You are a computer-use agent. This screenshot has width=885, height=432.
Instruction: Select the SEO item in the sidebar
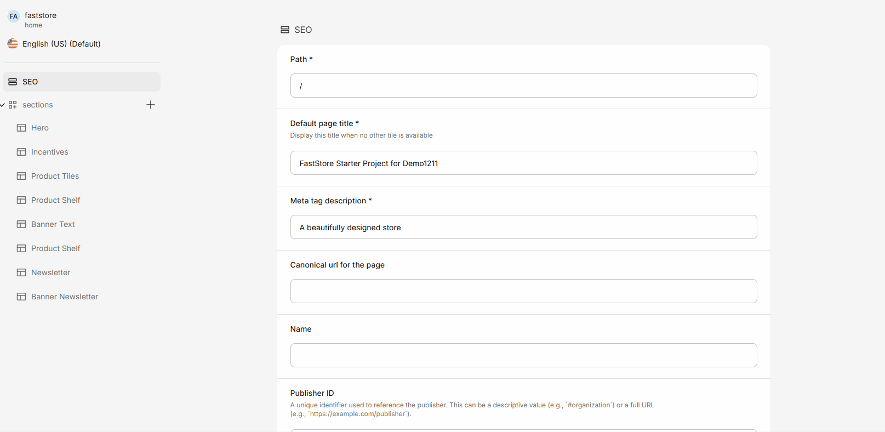click(x=82, y=82)
